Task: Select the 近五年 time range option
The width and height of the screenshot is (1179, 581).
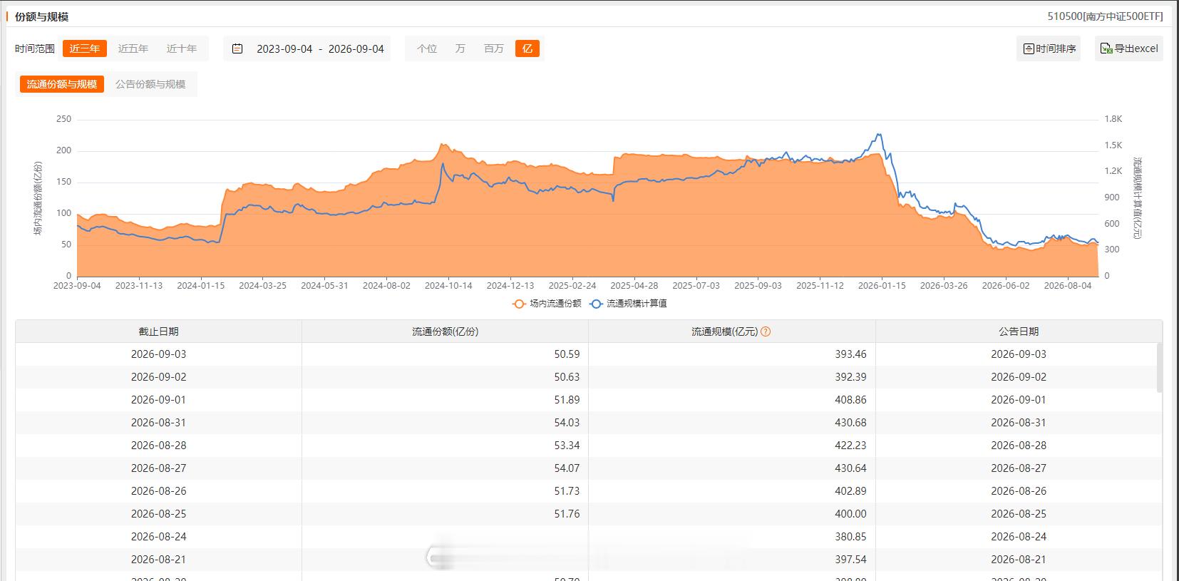Action: point(133,48)
